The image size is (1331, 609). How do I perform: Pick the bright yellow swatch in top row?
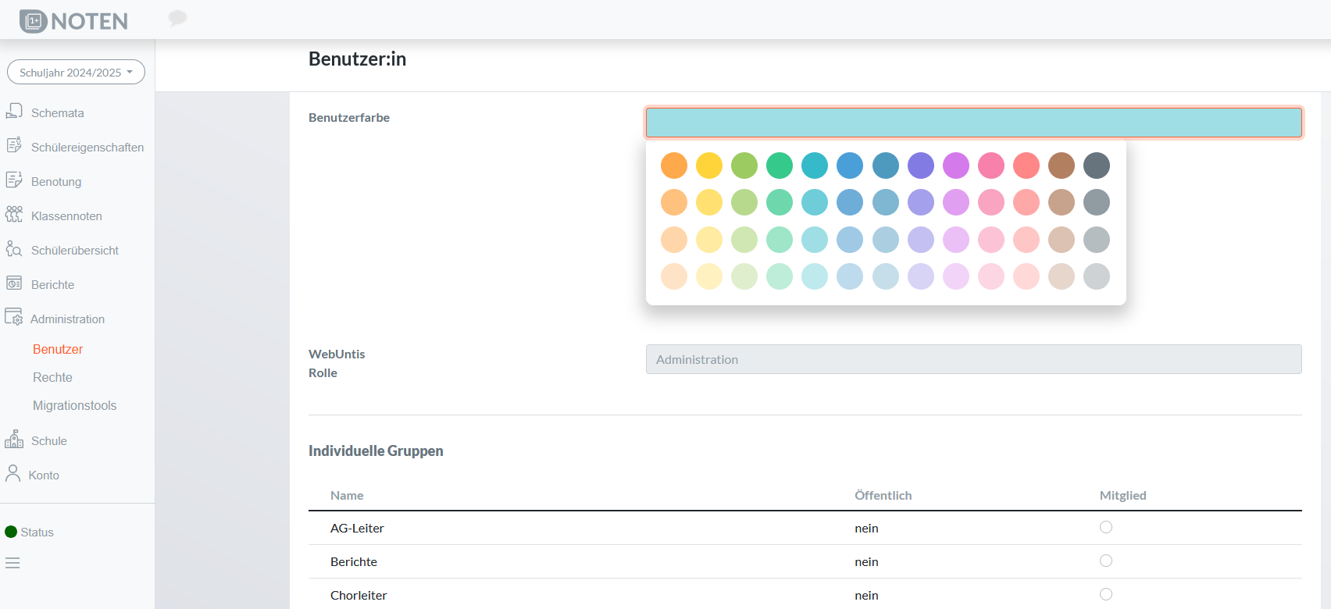click(x=709, y=166)
